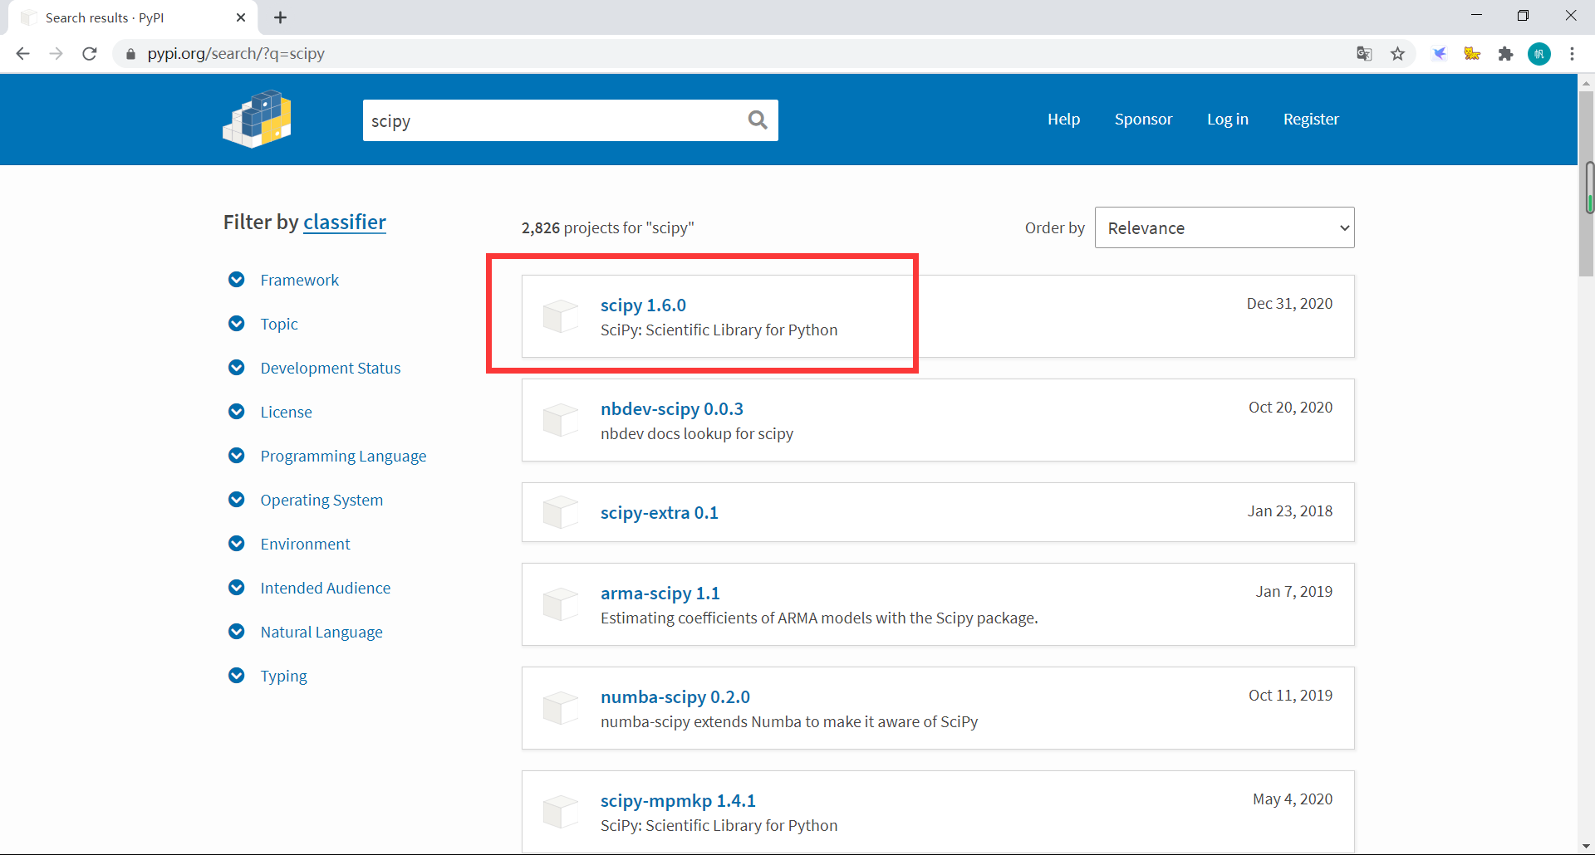Click the browser address bar URL
Viewport: 1595px width, 855px height.
[236, 54]
